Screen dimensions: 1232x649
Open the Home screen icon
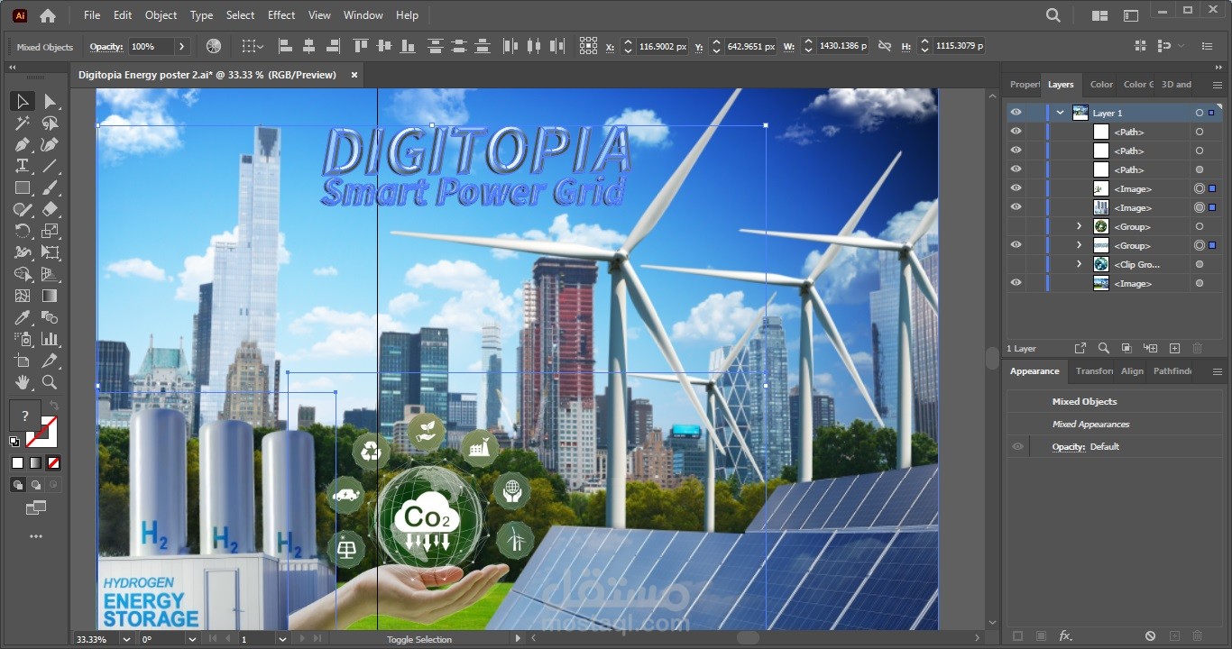[48, 15]
